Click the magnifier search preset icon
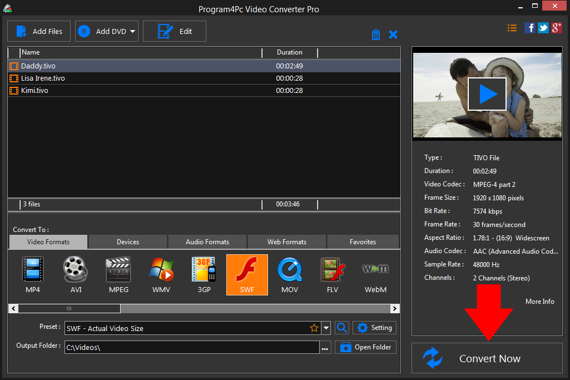 point(341,328)
